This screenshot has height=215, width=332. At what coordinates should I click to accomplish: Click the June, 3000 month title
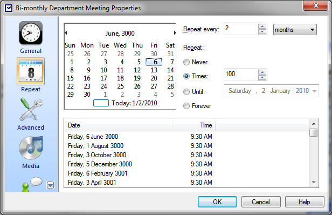(x=120, y=33)
